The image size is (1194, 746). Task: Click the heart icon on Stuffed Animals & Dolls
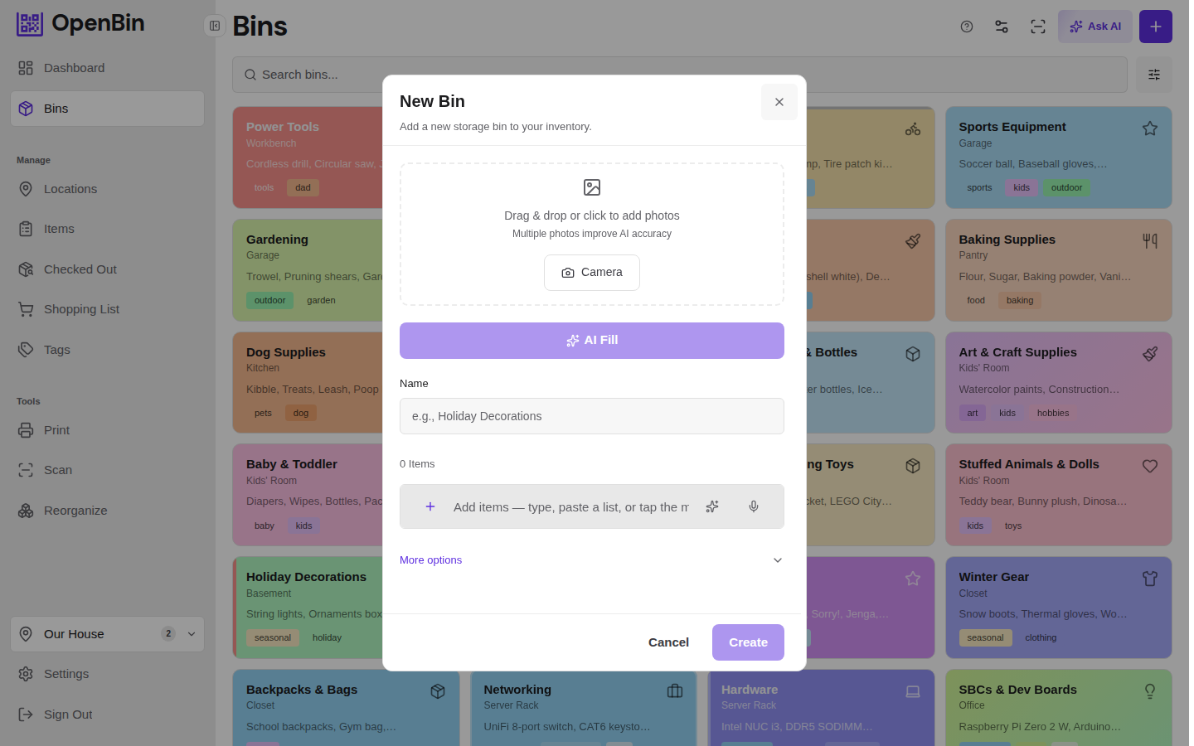point(1150,466)
